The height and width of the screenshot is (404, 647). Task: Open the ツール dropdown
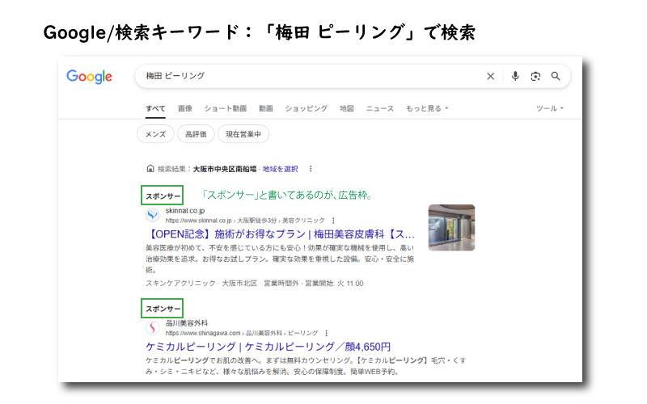pos(550,108)
